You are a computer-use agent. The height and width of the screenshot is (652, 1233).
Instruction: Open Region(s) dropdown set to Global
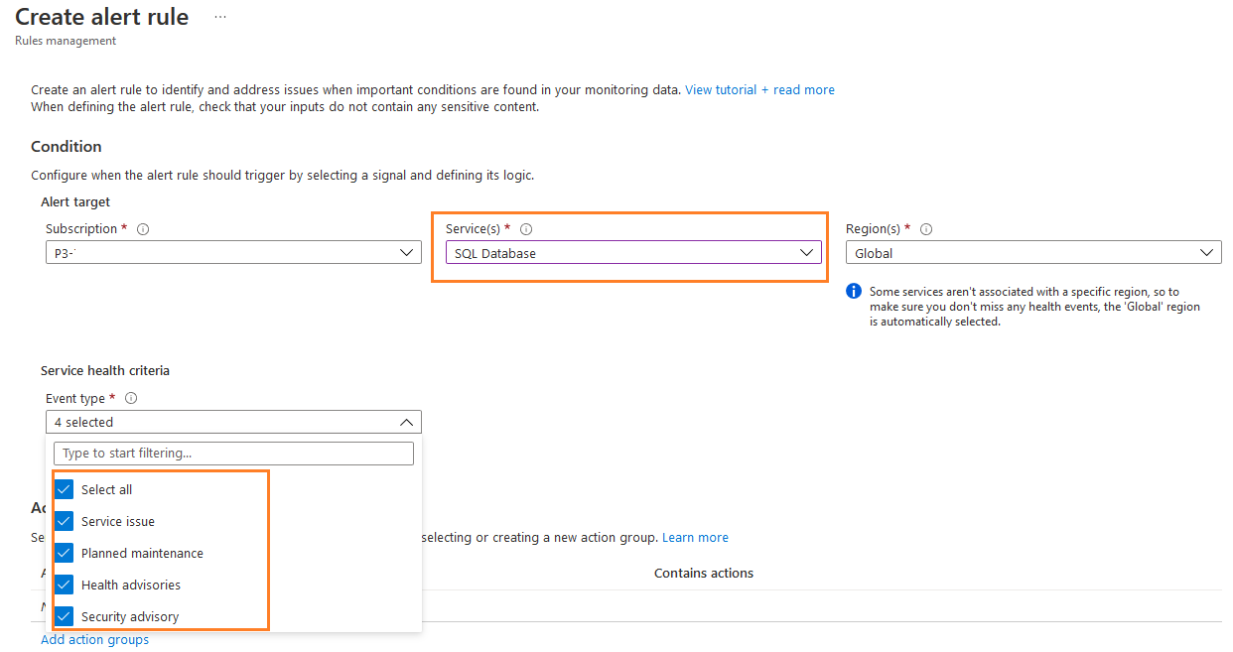(1032, 253)
